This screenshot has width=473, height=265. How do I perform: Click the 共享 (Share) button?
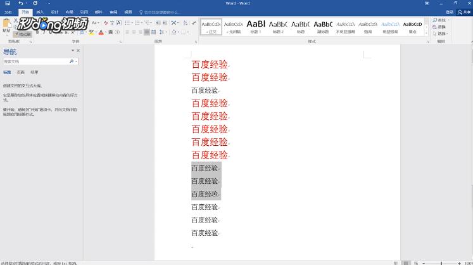[x=464, y=12]
